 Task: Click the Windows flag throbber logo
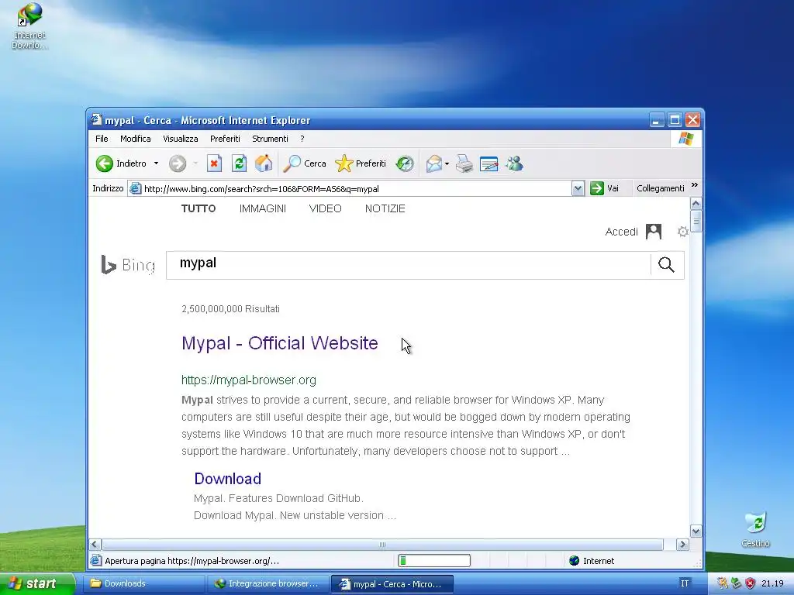click(686, 139)
